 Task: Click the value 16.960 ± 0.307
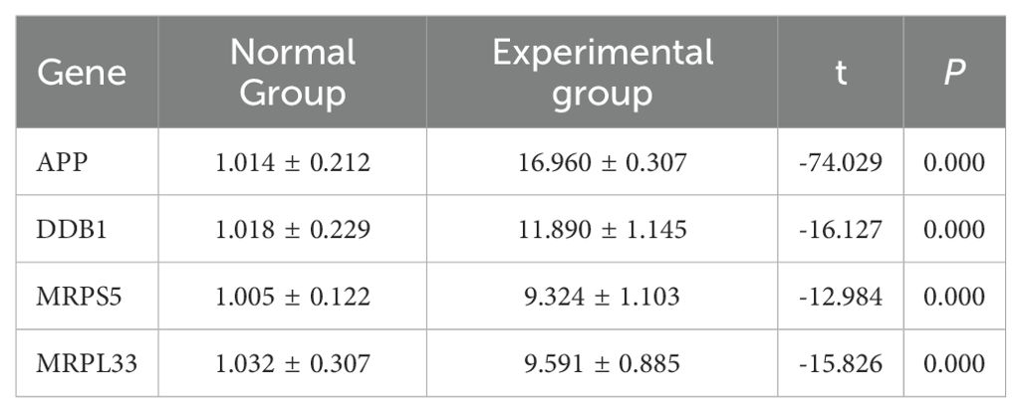point(603,162)
